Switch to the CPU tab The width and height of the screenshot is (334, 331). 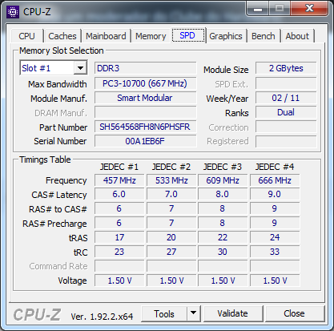[x=26, y=36]
